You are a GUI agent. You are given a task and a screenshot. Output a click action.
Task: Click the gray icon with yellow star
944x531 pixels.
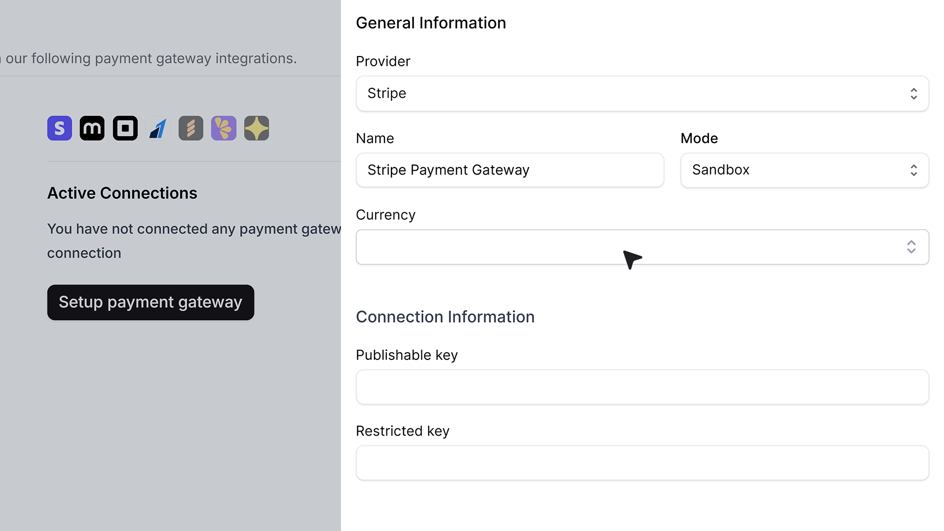(257, 128)
